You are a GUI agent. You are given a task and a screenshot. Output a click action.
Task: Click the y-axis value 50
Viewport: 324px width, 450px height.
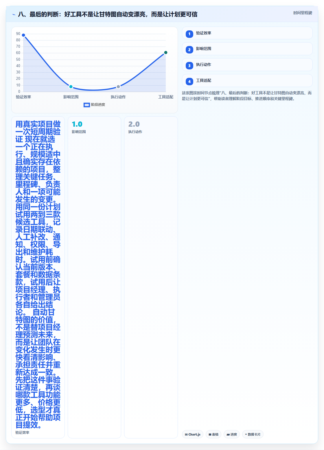pyautogui.click(x=18, y=60)
